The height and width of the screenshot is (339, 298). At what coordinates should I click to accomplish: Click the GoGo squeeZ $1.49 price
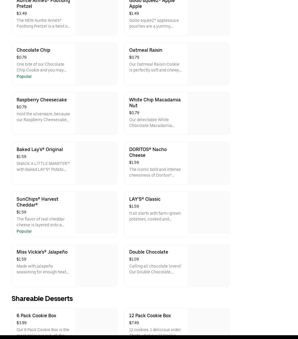(134, 14)
